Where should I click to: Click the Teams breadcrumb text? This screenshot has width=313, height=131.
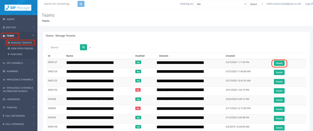[x=46, y=21]
